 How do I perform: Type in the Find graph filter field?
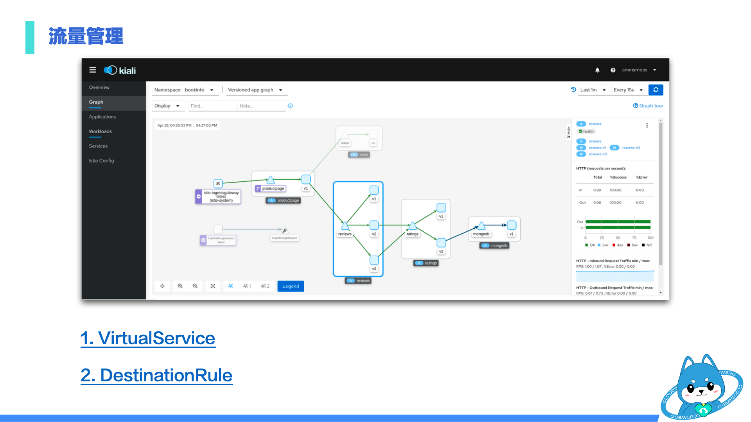[212, 105]
